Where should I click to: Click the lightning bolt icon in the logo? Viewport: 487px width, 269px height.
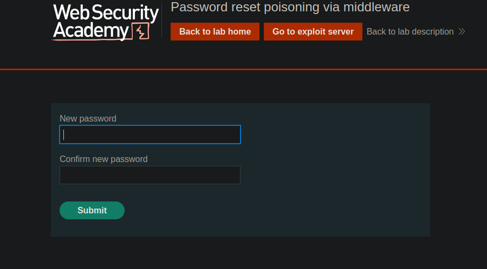[141, 32]
